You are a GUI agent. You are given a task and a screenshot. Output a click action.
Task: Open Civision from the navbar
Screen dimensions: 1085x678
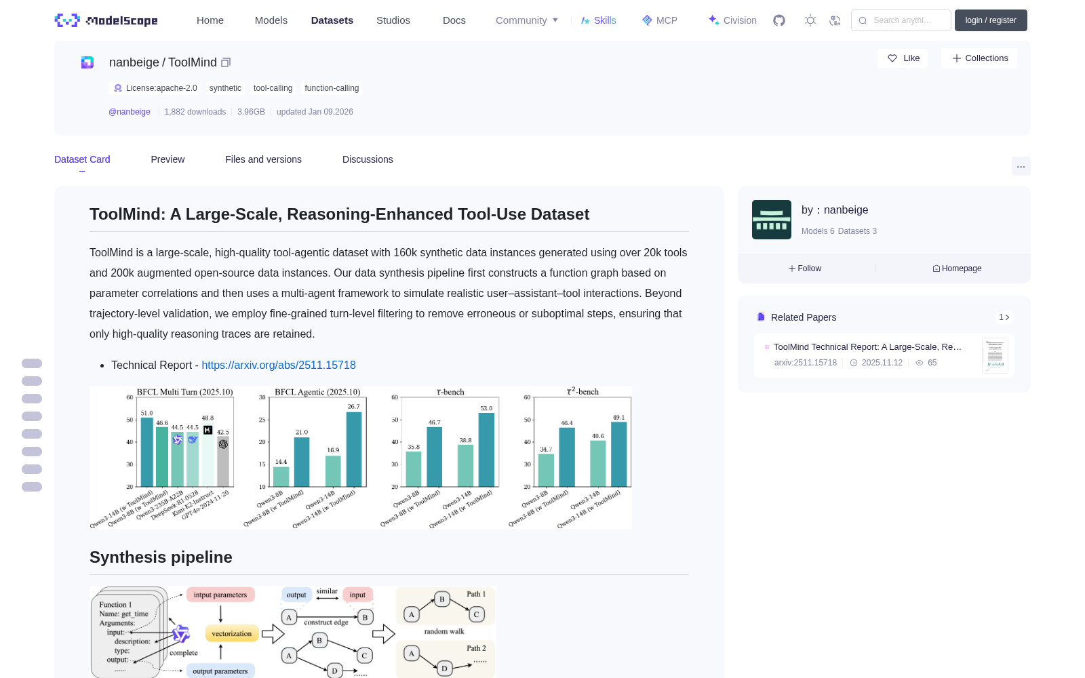click(732, 20)
